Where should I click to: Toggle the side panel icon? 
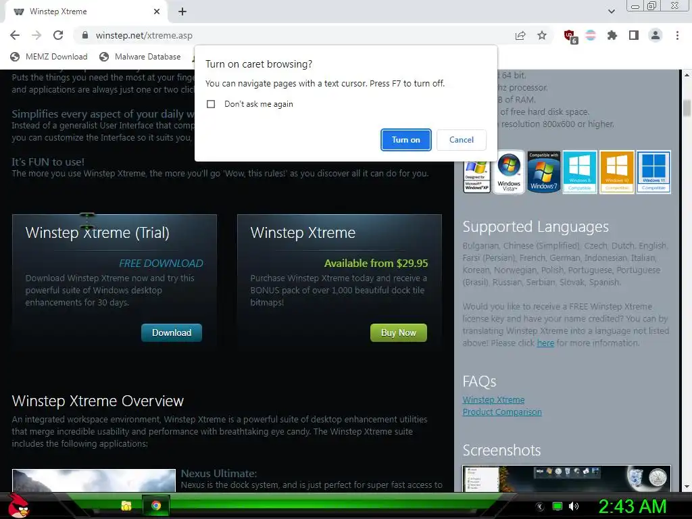click(634, 35)
